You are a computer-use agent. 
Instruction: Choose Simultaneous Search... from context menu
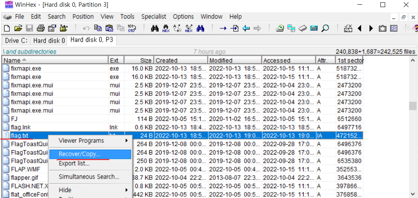[90, 177]
